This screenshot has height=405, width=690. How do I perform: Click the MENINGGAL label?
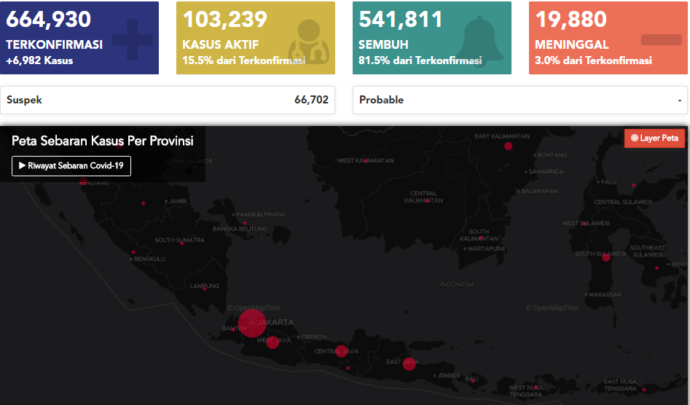572,45
